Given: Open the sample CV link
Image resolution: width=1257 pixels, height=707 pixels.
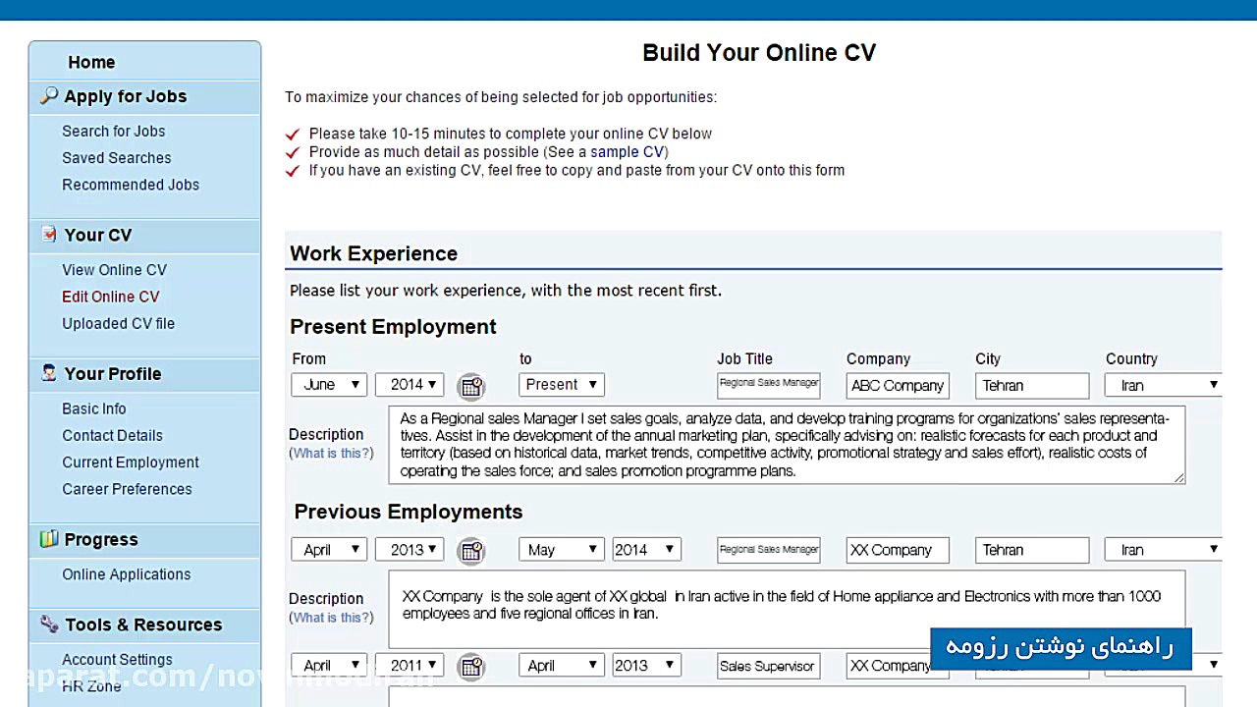Looking at the screenshot, I should coord(627,152).
